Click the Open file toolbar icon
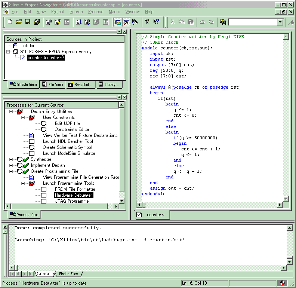The height and width of the screenshot is (288, 296). pos(19,22)
